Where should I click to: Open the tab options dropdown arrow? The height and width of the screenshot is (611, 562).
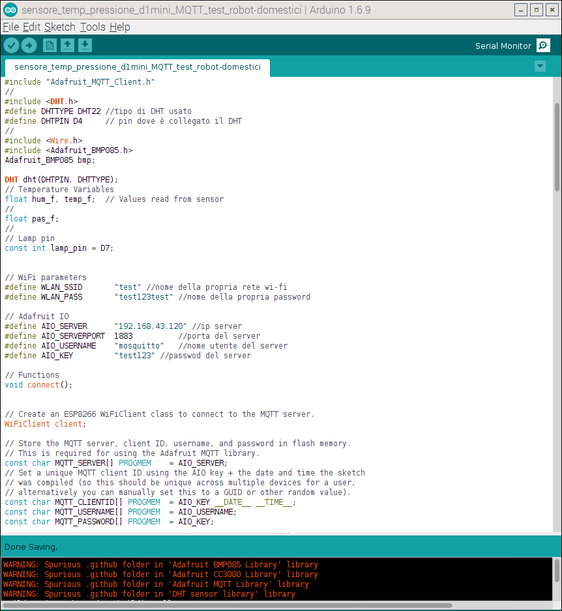(x=540, y=66)
